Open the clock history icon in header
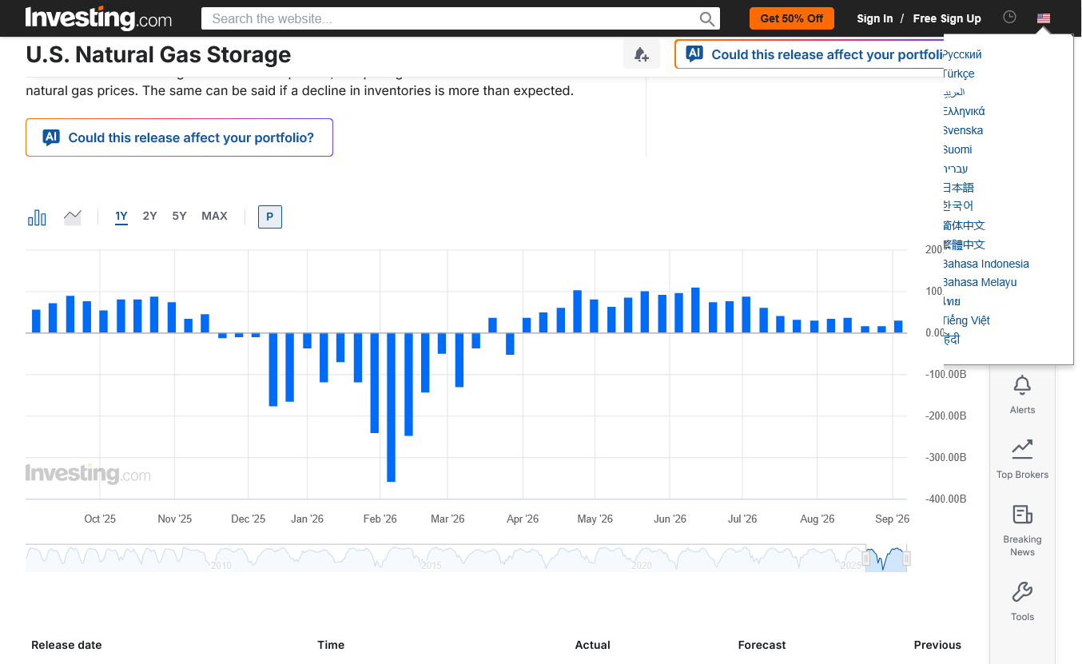Screen dimensions: 1082x664 coord(1009,17)
